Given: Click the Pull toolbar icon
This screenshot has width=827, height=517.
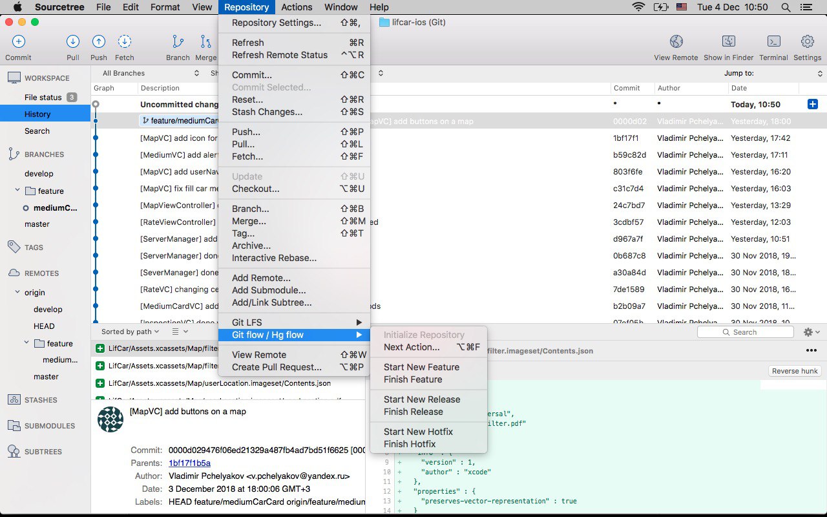Looking at the screenshot, I should [73, 41].
